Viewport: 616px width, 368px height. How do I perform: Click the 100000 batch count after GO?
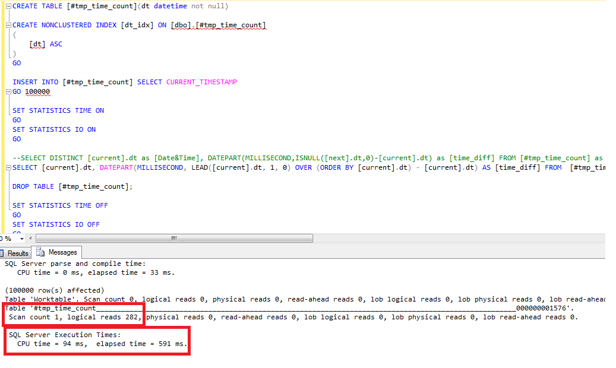pyautogui.click(x=37, y=92)
